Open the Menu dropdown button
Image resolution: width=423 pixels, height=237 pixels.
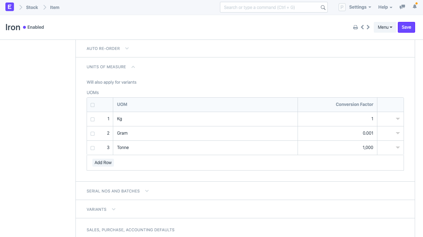[385, 27]
